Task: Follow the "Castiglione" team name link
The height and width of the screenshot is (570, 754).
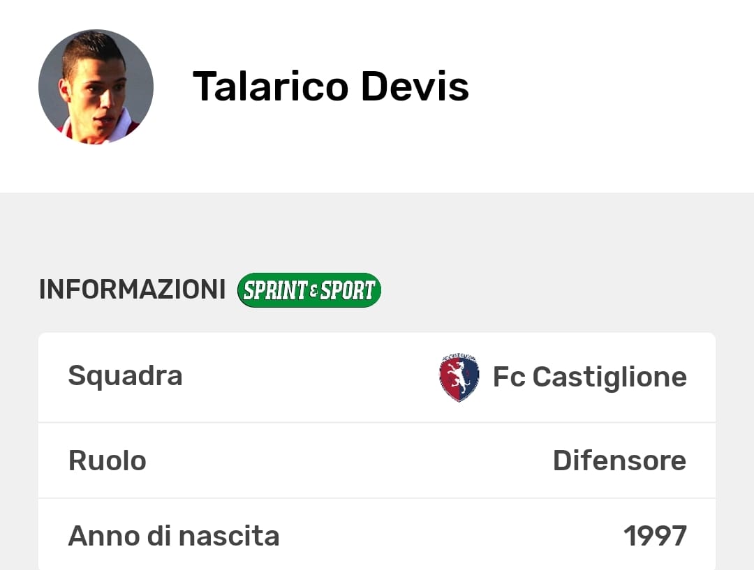Action: pyautogui.click(x=609, y=377)
